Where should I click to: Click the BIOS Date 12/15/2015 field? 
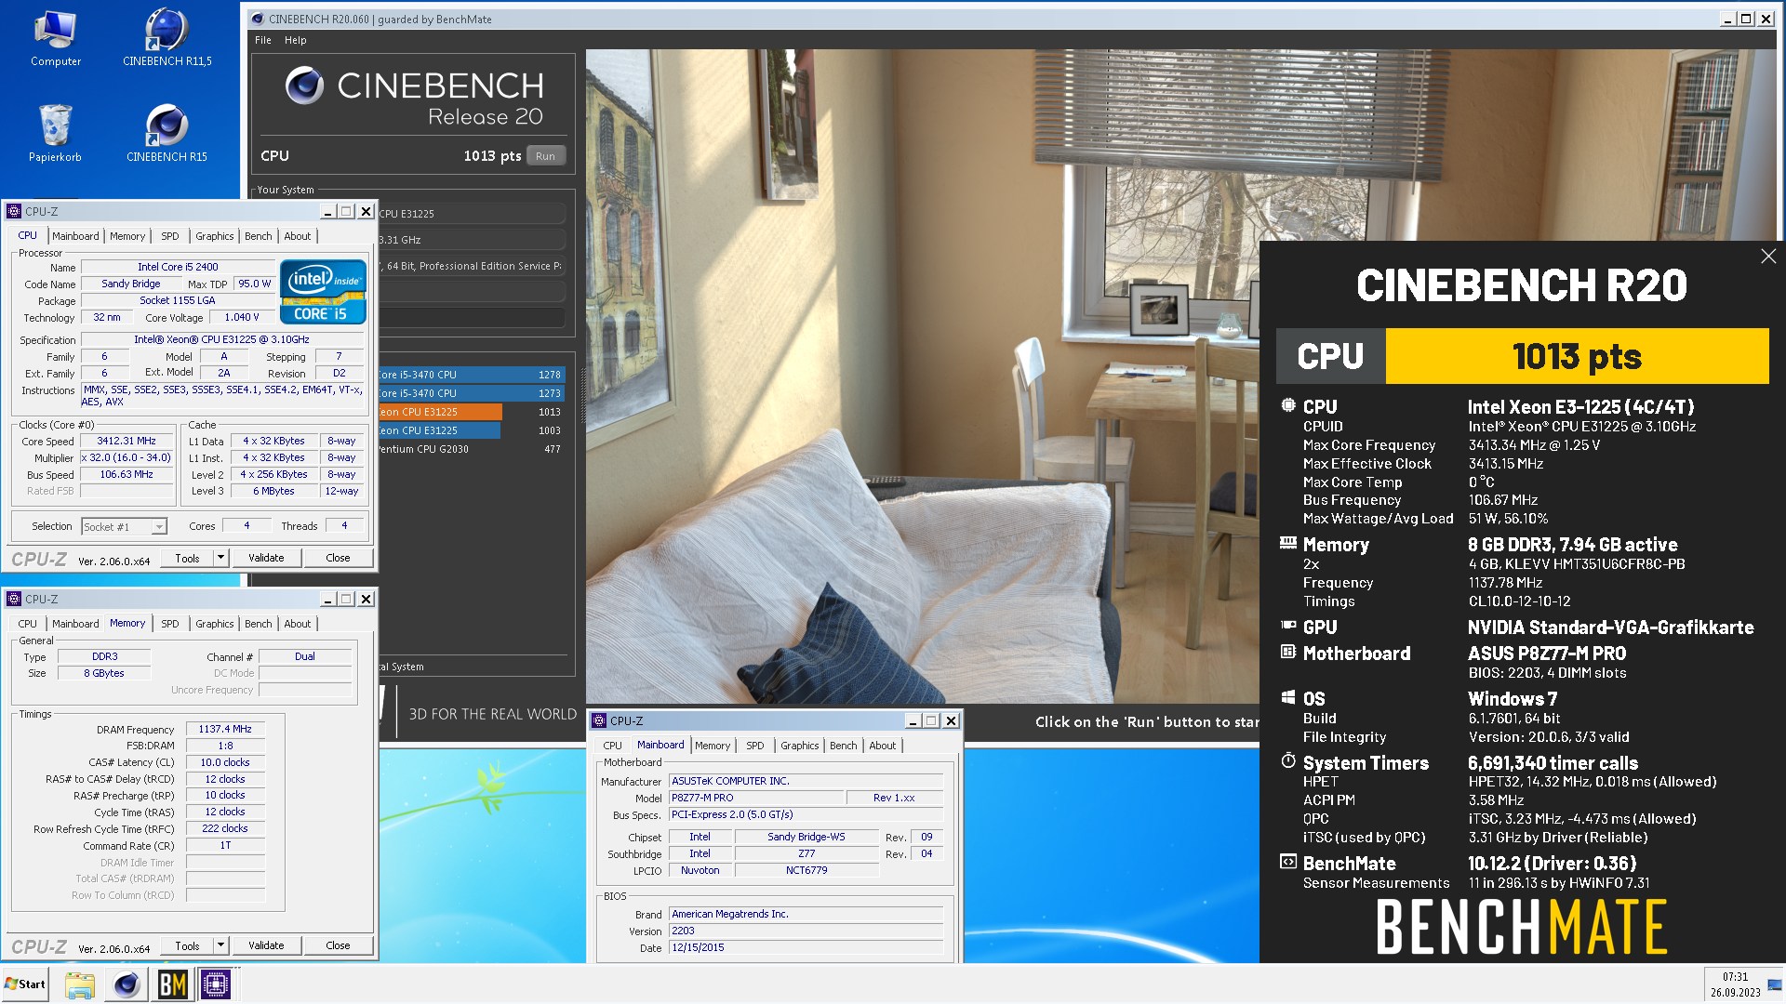point(806,947)
